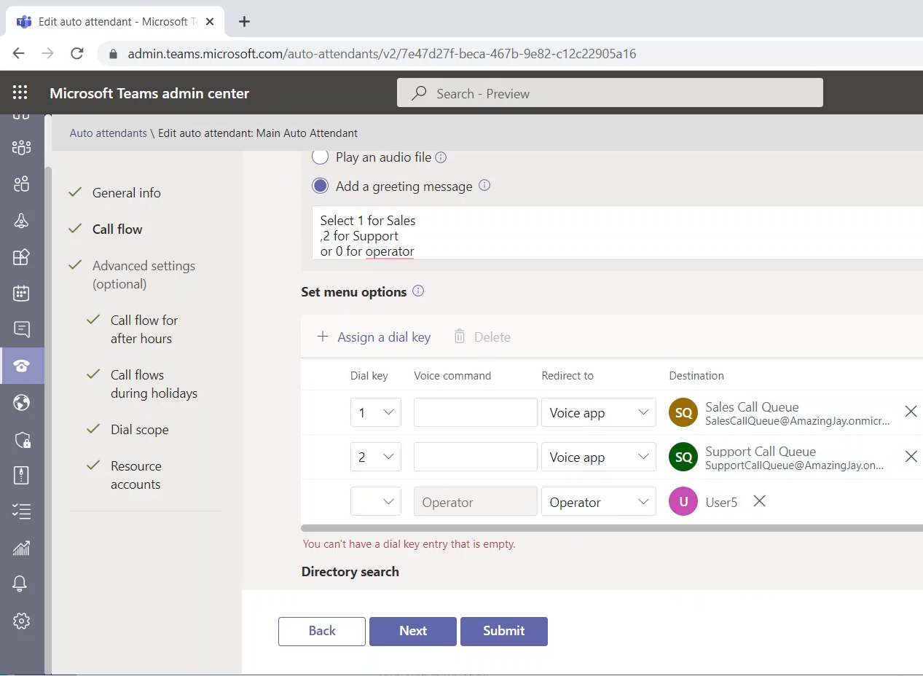Select Add a greeting message radio button
This screenshot has height=676, width=923.
point(320,186)
